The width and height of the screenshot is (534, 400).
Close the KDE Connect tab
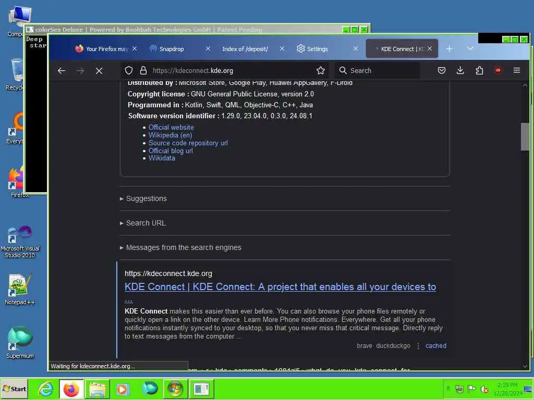click(430, 48)
